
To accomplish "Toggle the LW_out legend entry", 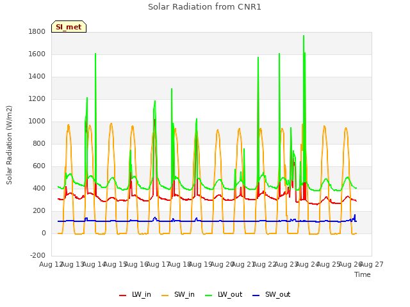I will 224,295.
